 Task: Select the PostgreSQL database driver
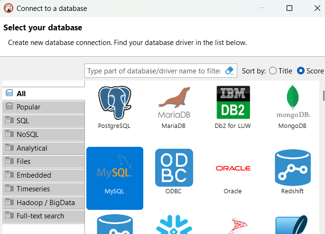[x=114, y=108]
